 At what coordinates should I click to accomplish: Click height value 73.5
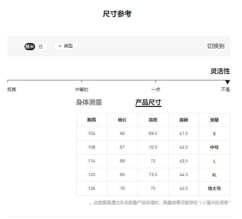[153, 175]
